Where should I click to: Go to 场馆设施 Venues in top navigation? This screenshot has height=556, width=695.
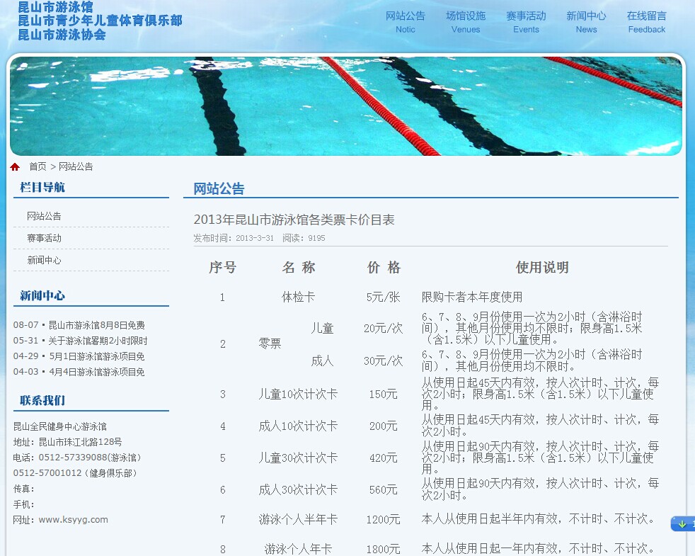(x=466, y=22)
